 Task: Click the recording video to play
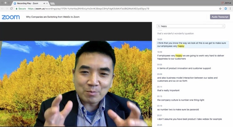[76, 84]
